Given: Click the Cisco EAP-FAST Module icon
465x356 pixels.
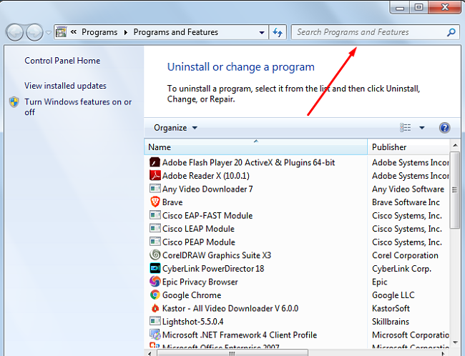Looking at the screenshot, I should 155,215.
